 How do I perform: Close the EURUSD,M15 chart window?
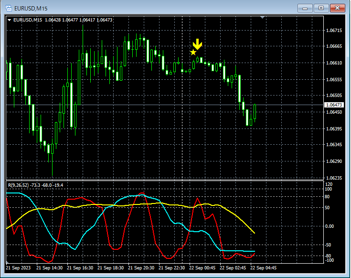338,8
